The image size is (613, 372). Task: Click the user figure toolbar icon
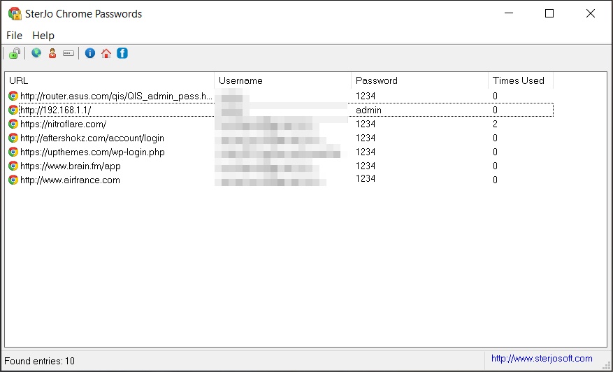[x=52, y=53]
